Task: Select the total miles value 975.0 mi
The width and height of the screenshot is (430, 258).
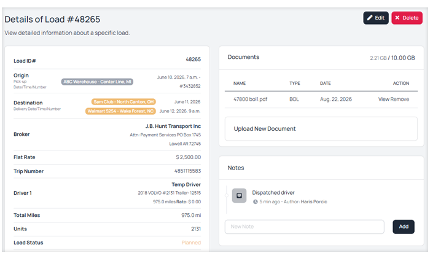Action: pyautogui.click(x=191, y=215)
